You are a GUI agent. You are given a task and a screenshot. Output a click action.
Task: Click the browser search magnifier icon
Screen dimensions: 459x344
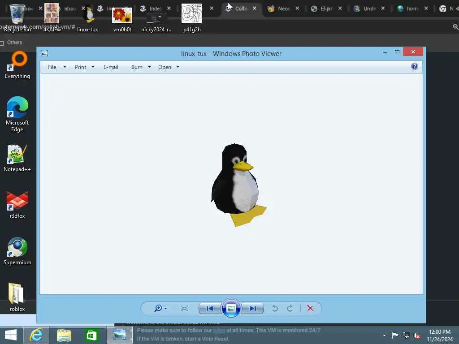click(x=455, y=27)
